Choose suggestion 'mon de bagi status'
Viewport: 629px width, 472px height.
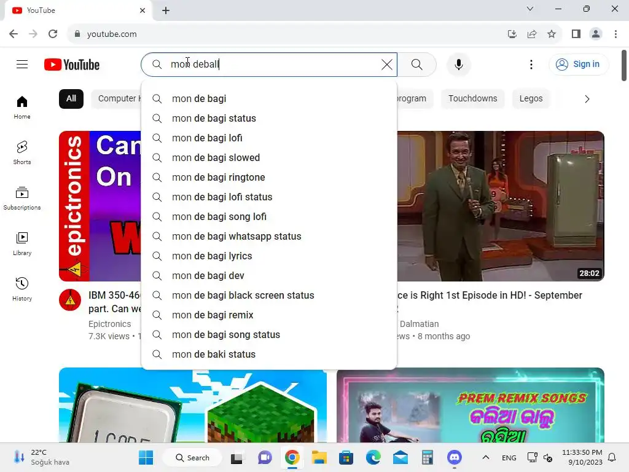[269, 119]
